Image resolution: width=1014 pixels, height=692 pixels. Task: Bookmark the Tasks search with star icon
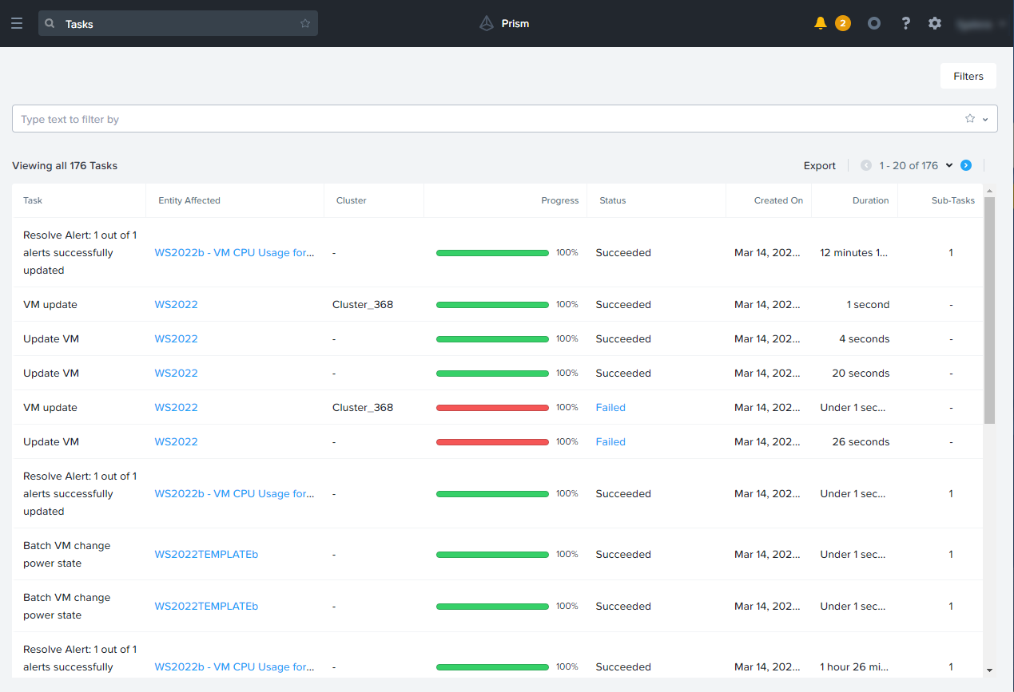click(305, 24)
